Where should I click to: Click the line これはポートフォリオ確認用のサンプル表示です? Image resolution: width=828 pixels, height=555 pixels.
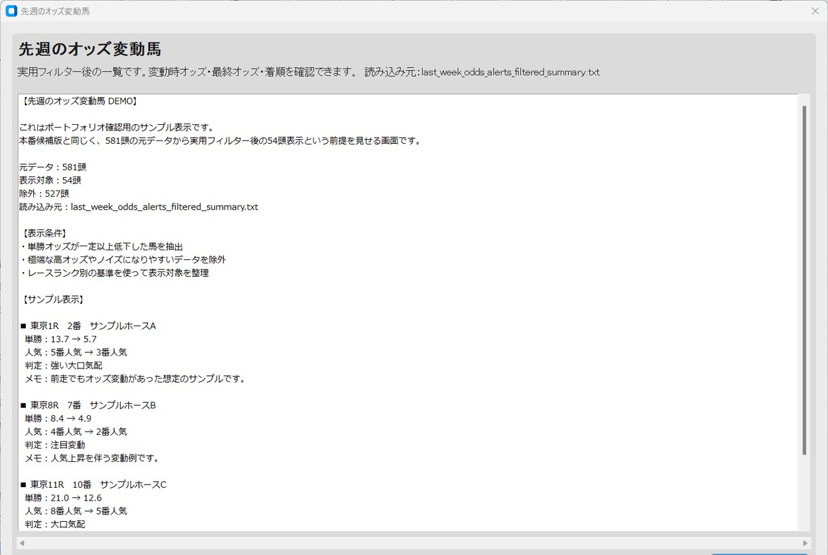point(117,128)
